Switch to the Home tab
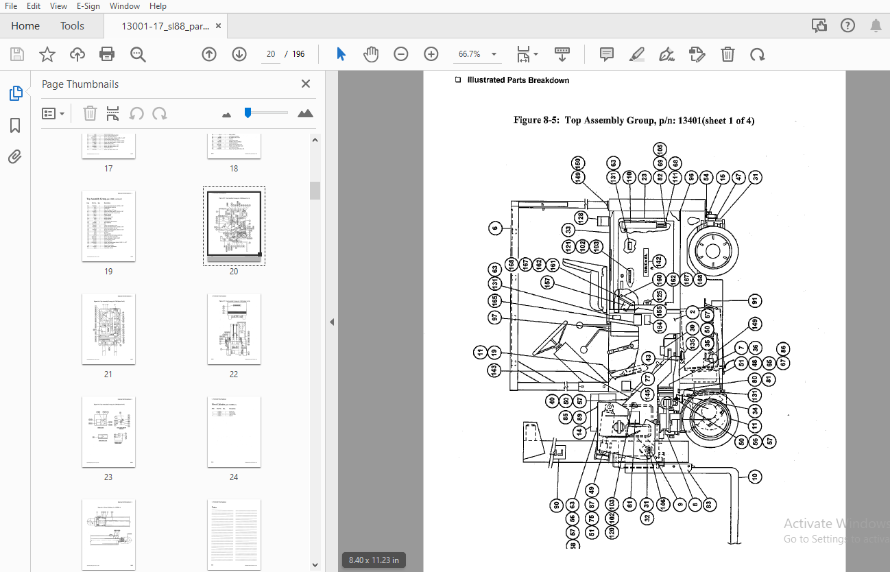 tap(25, 26)
